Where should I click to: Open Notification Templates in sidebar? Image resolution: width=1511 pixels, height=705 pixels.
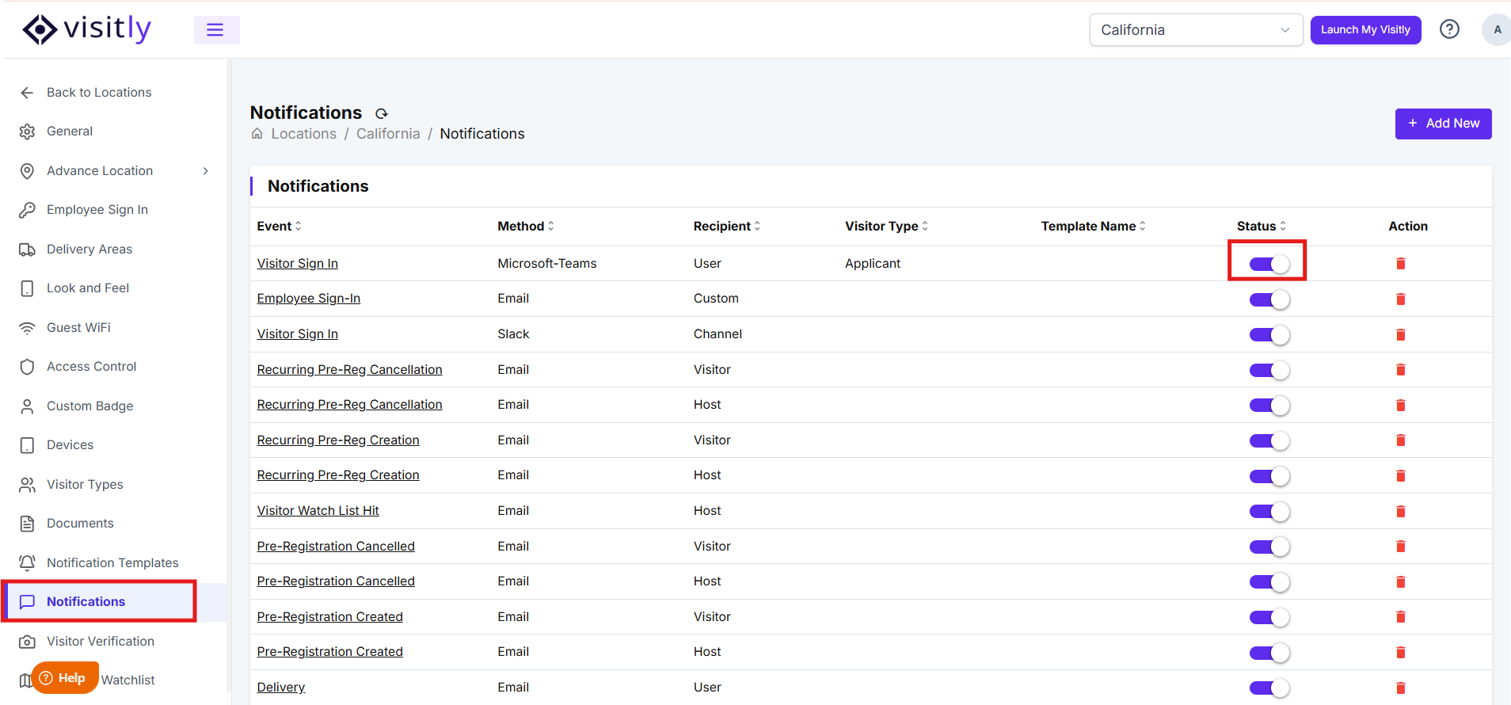click(x=112, y=563)
